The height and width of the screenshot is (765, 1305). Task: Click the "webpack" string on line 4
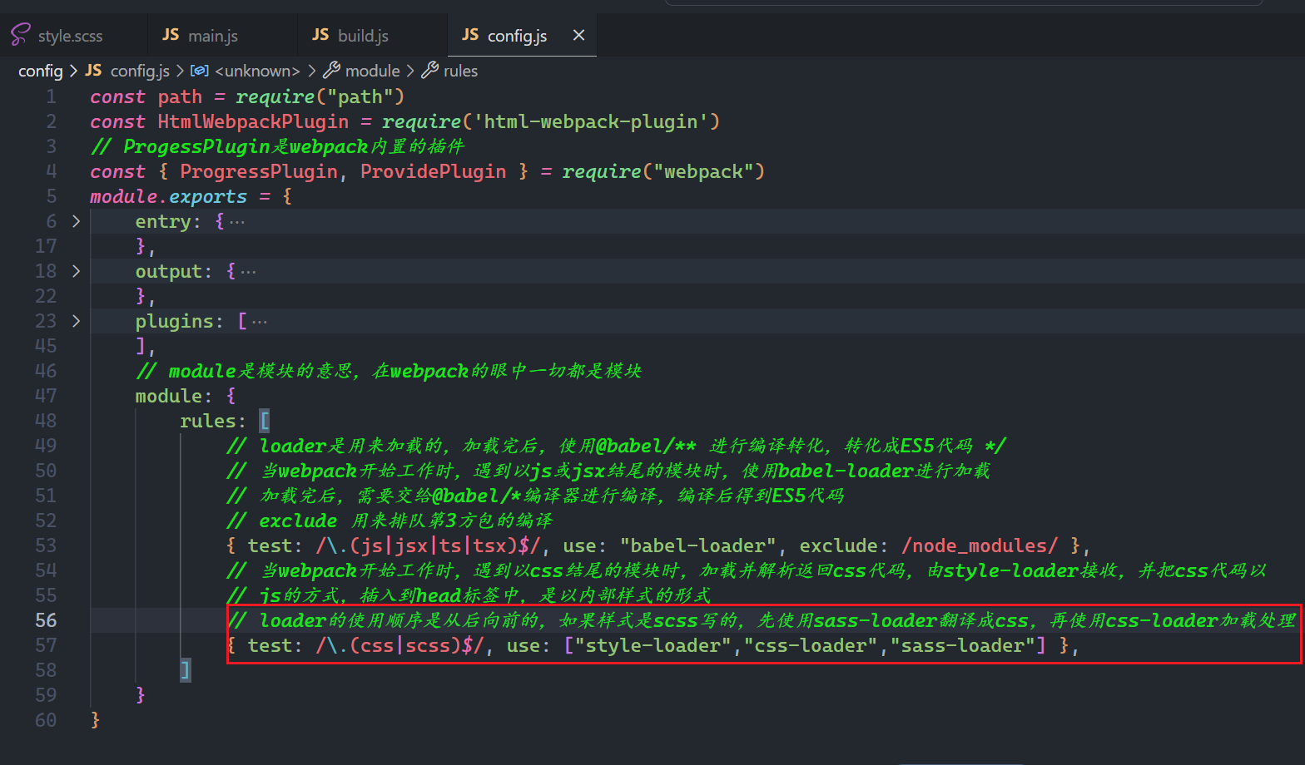point(703,171)
